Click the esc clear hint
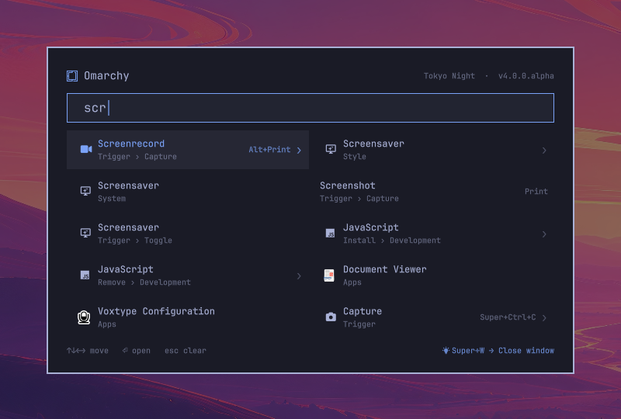621x419 pixels. [x=186, y=351]
